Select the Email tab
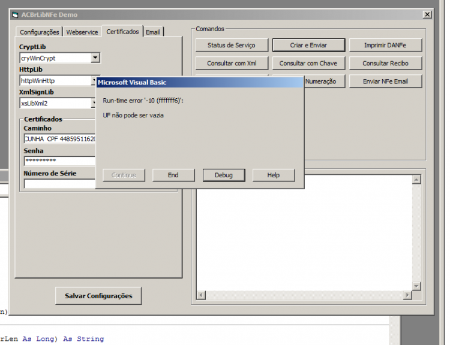The height and width of the screenshot is (345, 450). tap(153, 32)
